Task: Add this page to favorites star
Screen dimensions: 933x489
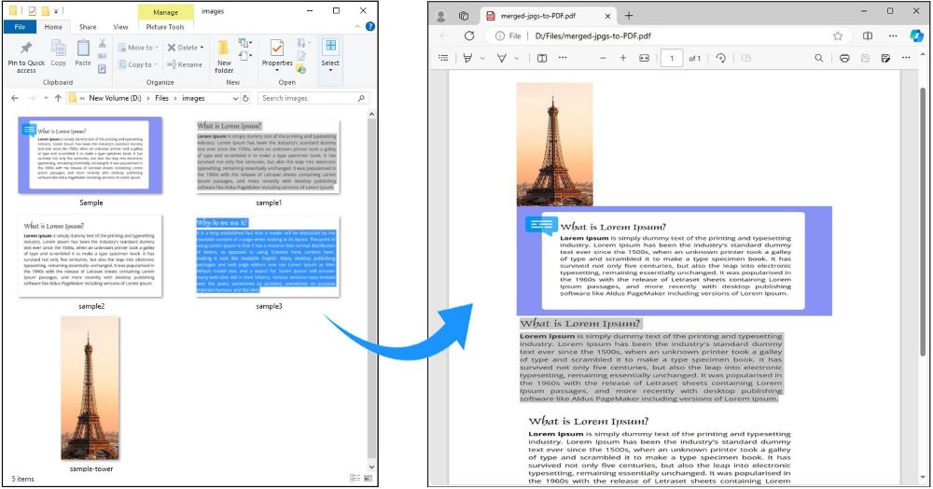Action: pyautogui.click(x=838, y=35)
